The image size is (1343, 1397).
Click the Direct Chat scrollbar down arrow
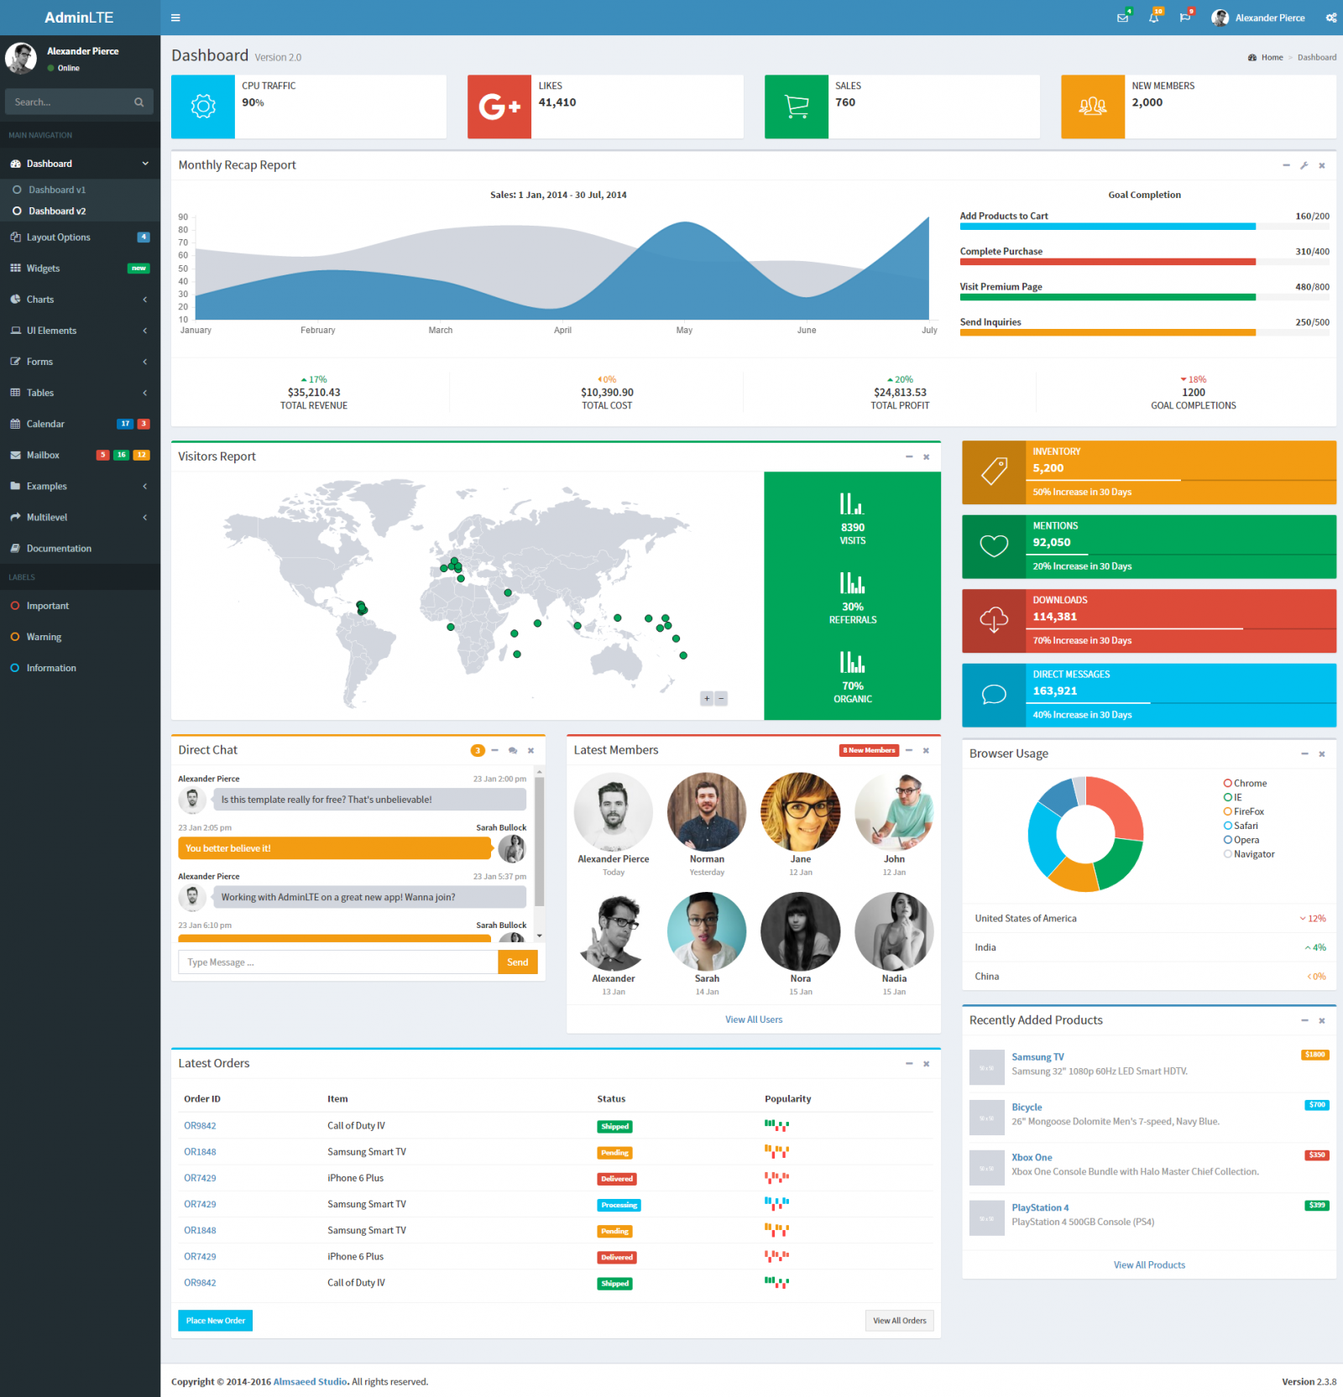tap(539, 935)
